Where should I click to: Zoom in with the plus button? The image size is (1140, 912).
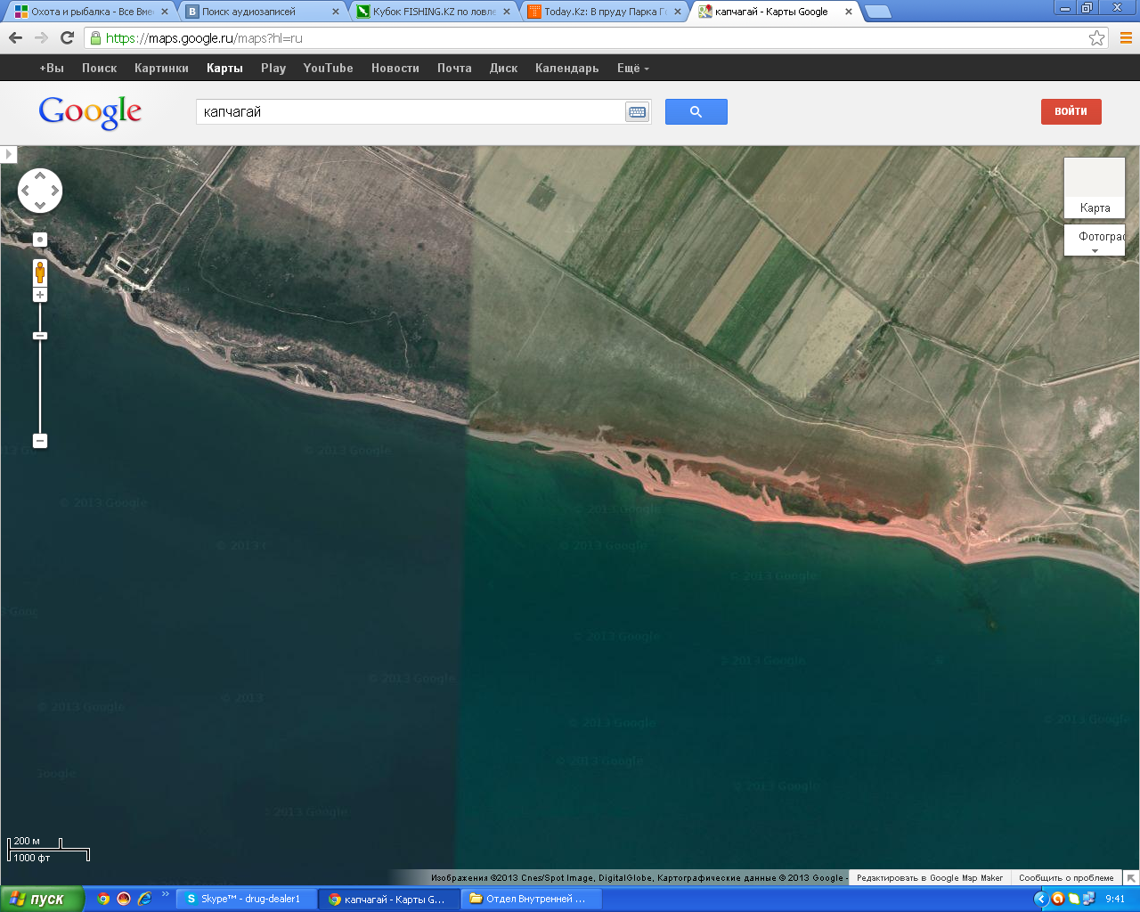click(40, 295)
